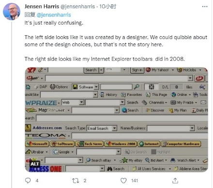Screen dimensions: 213x188
Task: Open the @jensenharris reply mention link
Action: click(x=54, y=15)
